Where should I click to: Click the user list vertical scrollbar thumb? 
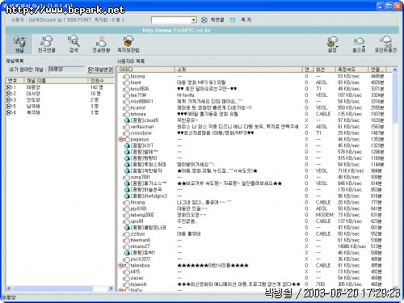[x=395, y=98]
